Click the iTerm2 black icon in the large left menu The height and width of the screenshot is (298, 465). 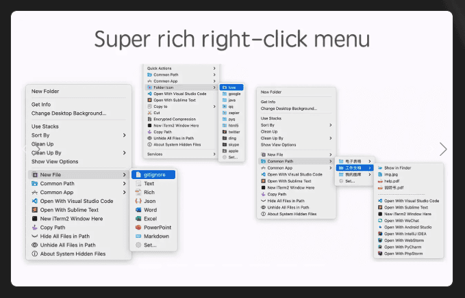point(35,219)
